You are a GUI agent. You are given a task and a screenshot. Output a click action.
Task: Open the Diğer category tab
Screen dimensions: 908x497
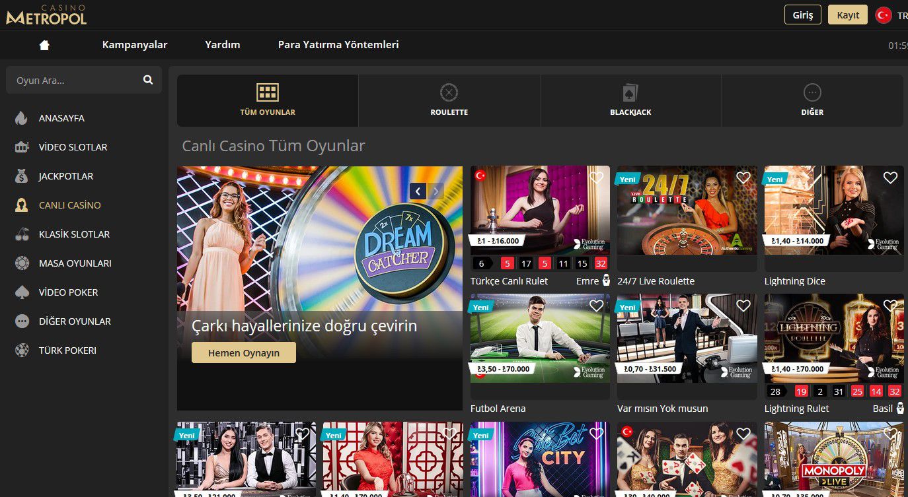pos(812,100)
